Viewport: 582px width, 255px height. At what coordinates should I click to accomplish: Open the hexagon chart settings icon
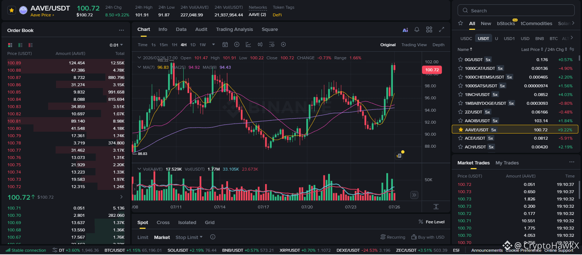283,44
